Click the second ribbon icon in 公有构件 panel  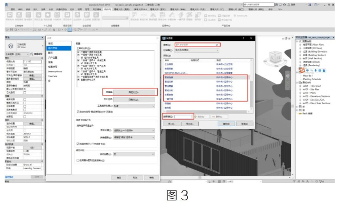(x=19, y=15)
